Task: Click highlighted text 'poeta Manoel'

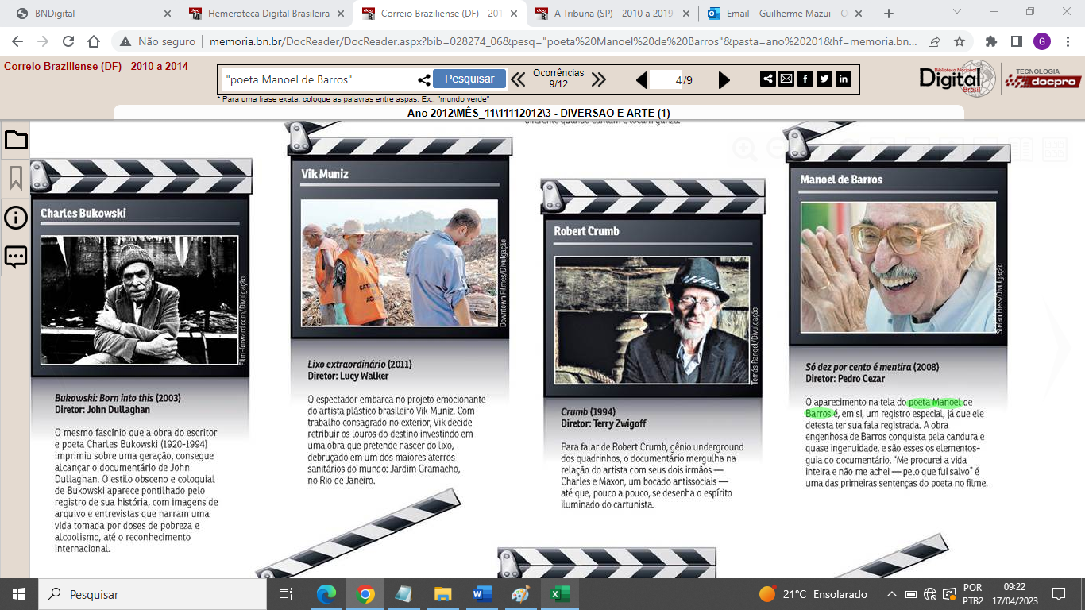Action: pyautogui.click(x=935, y=402)
